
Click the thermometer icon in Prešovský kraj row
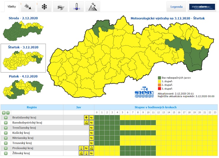click(81, 148)
